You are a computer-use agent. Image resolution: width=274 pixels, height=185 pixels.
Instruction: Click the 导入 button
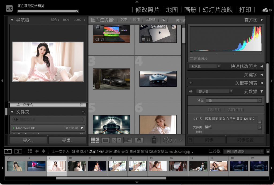28,140
